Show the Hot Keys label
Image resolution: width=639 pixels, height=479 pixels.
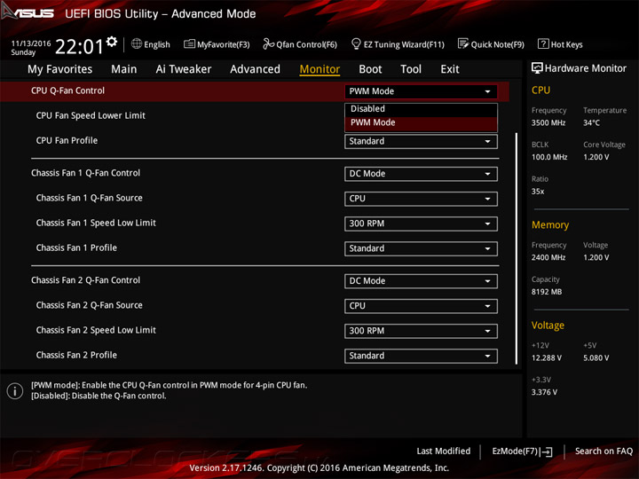[566, 44]
